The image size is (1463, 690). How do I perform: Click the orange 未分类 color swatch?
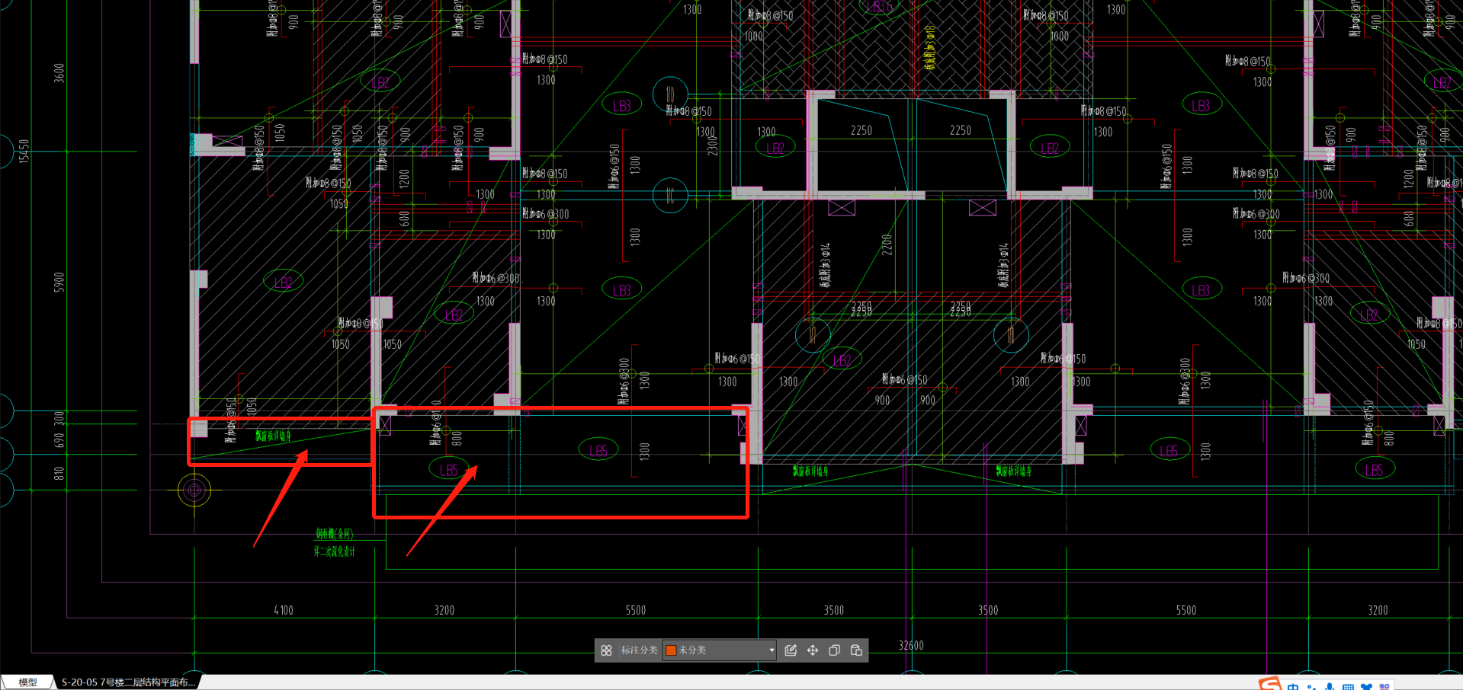point(671,650)
